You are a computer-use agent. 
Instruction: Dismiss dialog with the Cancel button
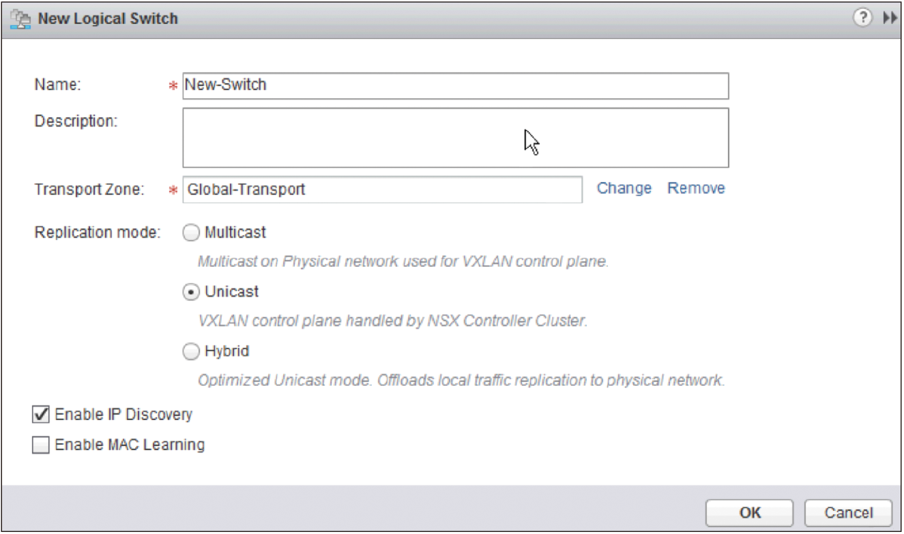click(848, 513)
